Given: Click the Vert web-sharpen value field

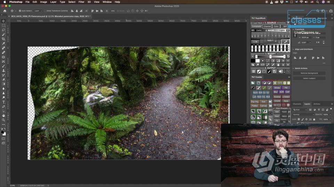Looking at the screenshot, I should pos(284,112).
